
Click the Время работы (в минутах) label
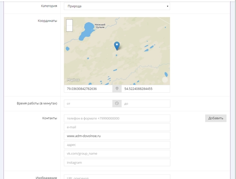37,103
